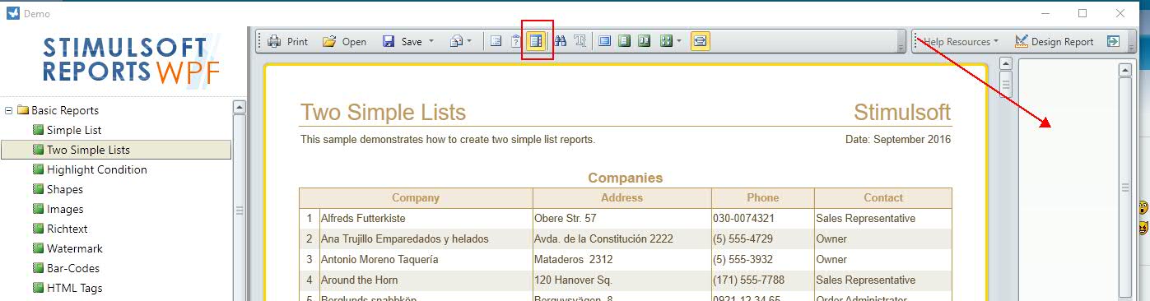Expand the Send E-mail dropdown arrow
The width and height of the screenshot is (1150, 301).
(x=469, y=41)
